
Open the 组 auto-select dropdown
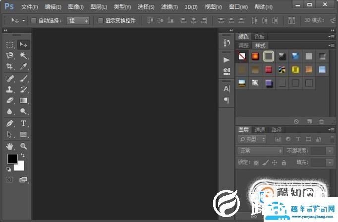[x=78, y=21]
